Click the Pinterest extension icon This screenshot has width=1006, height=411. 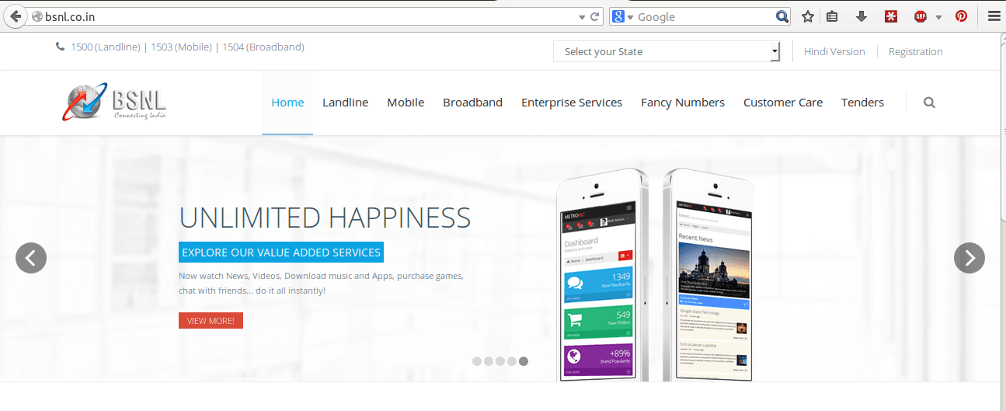tap(962, 16)
